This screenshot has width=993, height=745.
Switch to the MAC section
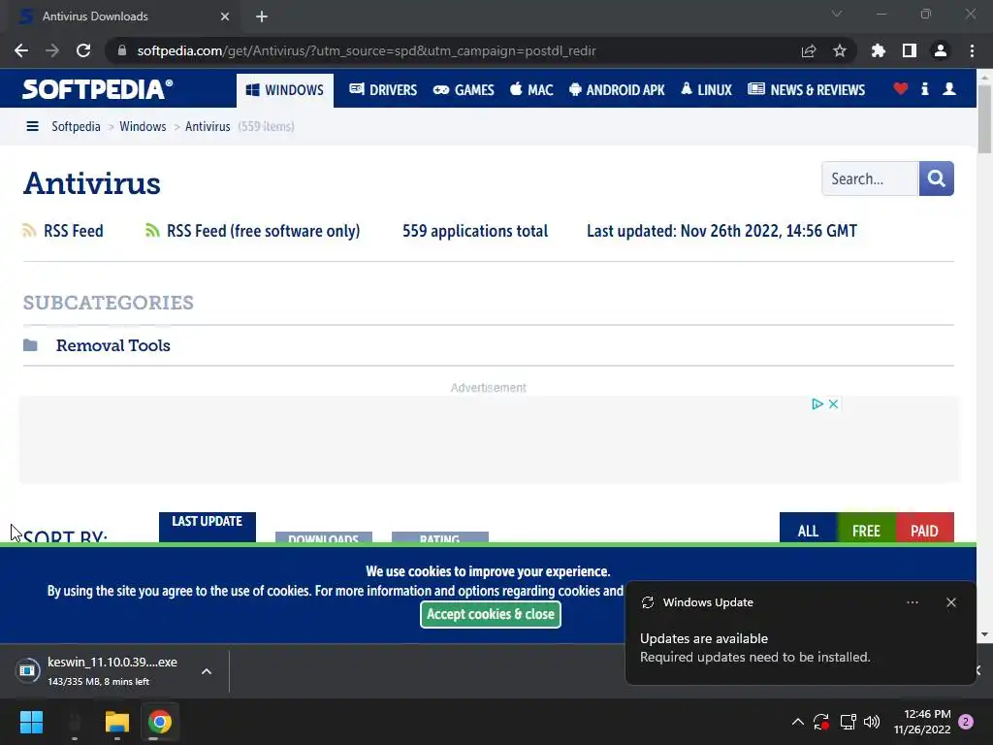click(x=531, y=90)
